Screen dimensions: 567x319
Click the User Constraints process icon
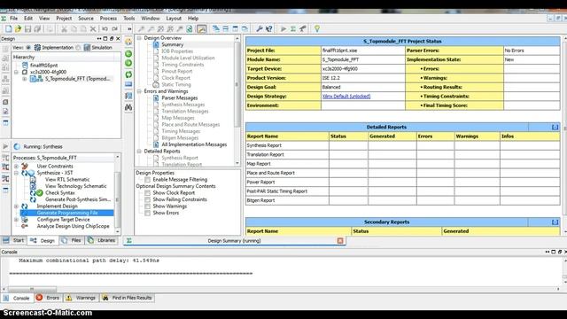pos(25,166)
